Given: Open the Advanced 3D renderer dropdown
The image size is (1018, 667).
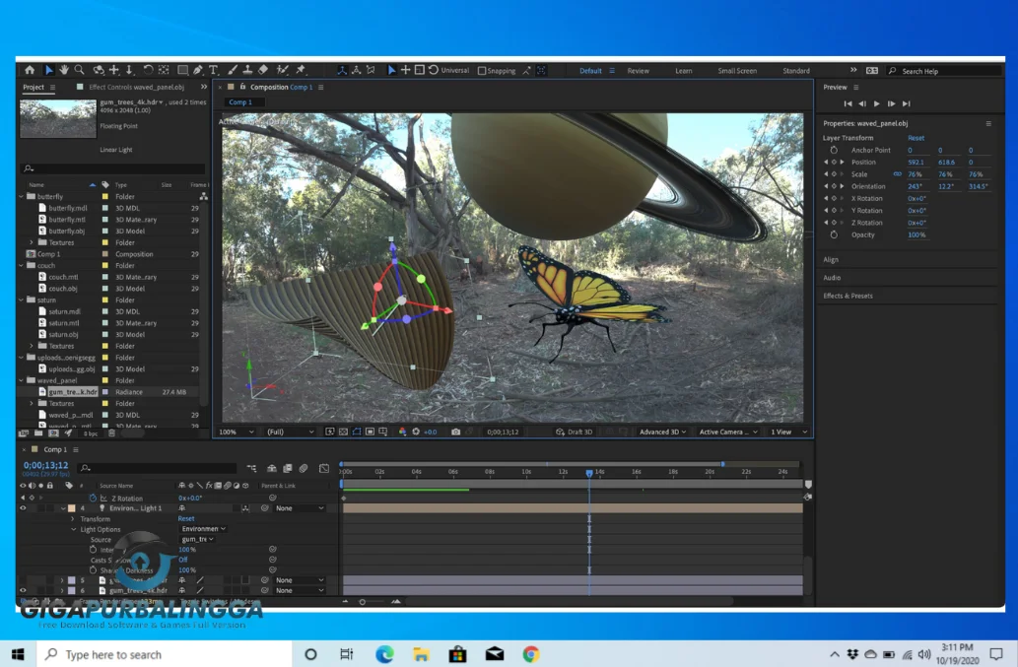Looking at the screenshot, I should coord(662,432).
